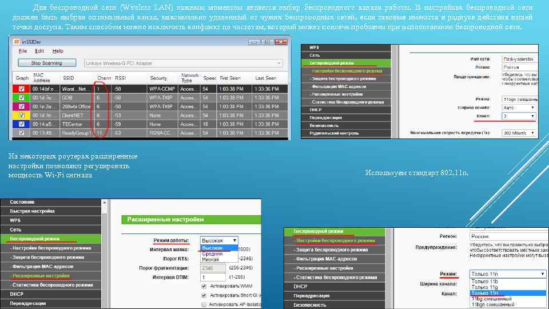Click the Порог фрагментации field showing 2346
Viewport: 549px width, 309px height.
point(213,268)
